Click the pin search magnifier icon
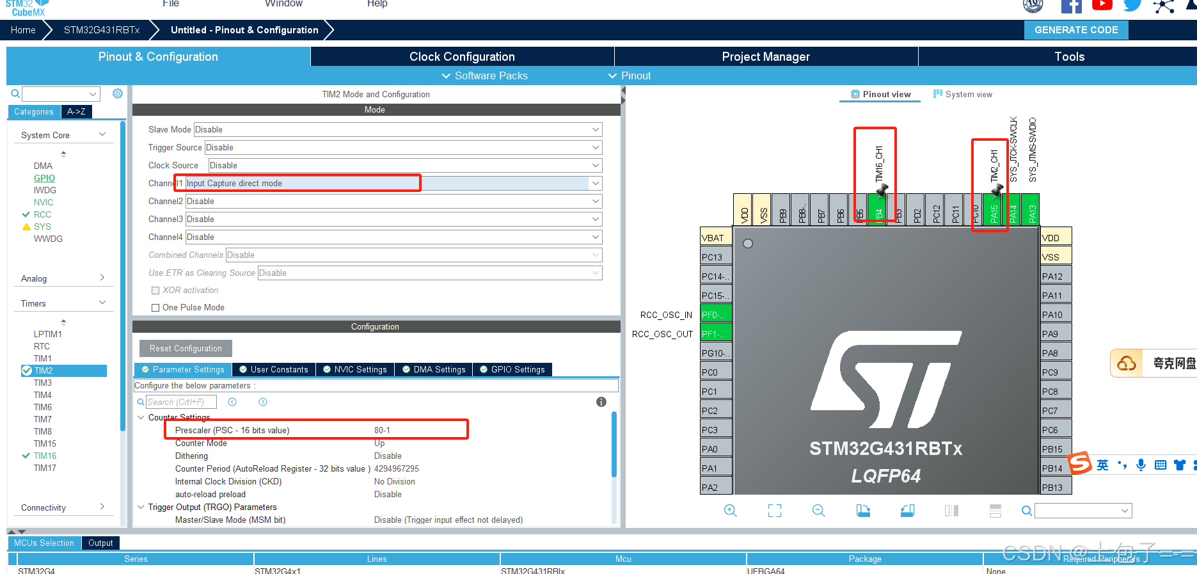This screenshot has height=574, width=1197. coord(1026,511)
